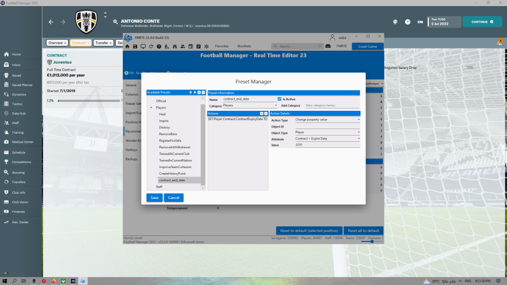Click FMRTE staff/people icon
This screenshot has height=285, width=507.
click(x=183, y=47)
